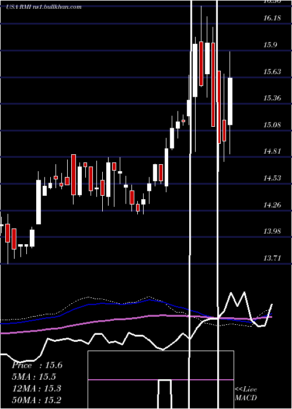Click the 14.26 price axis label

[x=272, y=204]
